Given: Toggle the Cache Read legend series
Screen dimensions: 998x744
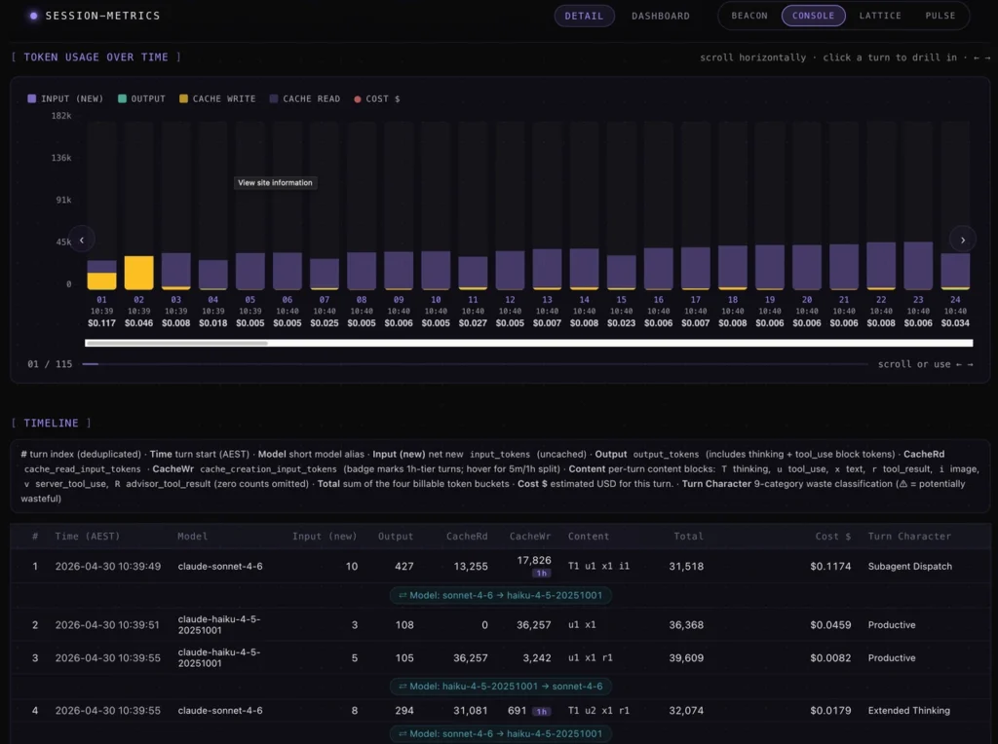Looking at the screenshot, I should [305, 98].
